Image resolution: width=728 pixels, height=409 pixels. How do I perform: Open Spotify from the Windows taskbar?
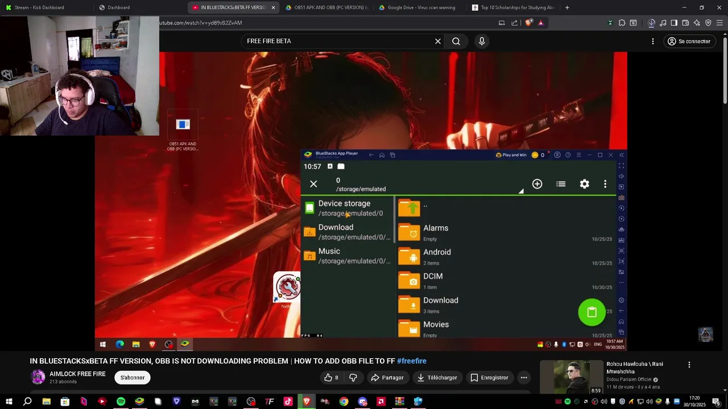click(x=121, y=402)
